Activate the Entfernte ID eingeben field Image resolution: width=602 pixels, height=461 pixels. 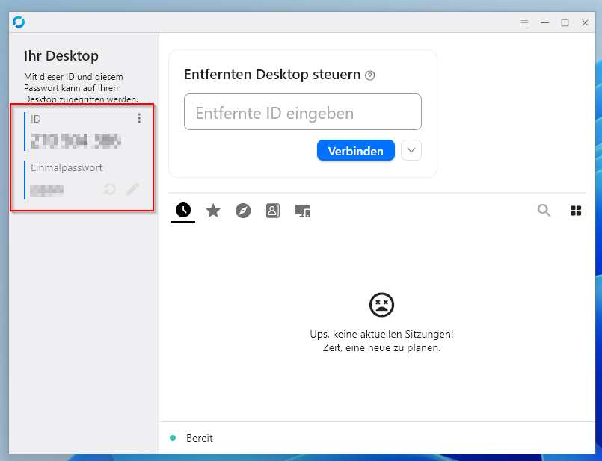[x=302, y=111]
